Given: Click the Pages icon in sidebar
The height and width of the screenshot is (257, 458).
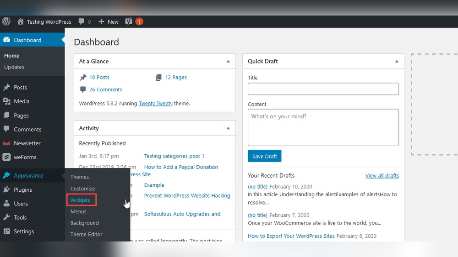Looking at the screenshot, I should click(6, 115).
